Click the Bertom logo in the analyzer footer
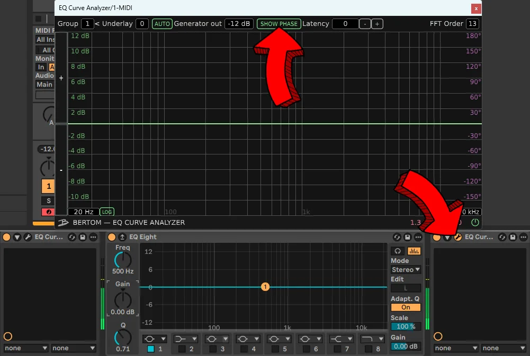 (63, 222)
